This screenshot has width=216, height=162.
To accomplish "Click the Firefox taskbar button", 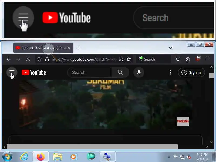I will click(41, 157).
